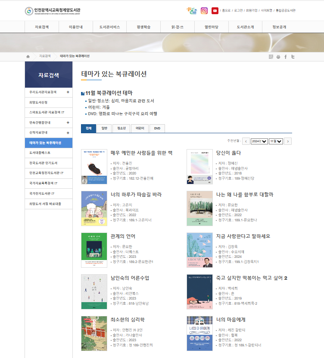324x358 pixels.
Task: Switch to the DVD tab
Action: click(x=157, y=128)
